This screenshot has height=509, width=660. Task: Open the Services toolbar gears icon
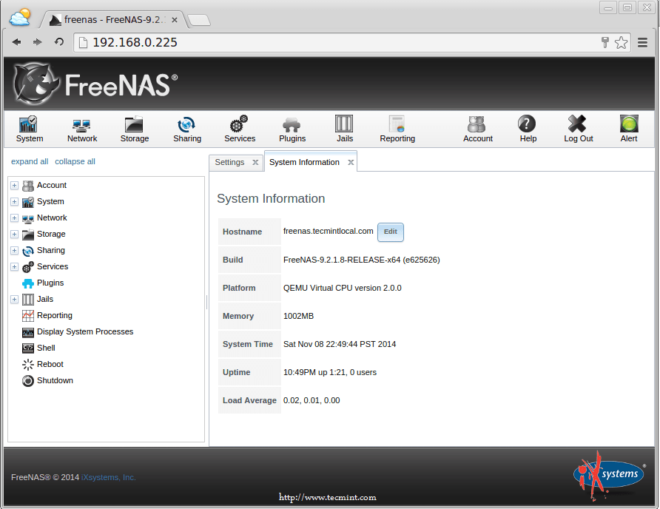pyautogui.click(x=239, y=124)
